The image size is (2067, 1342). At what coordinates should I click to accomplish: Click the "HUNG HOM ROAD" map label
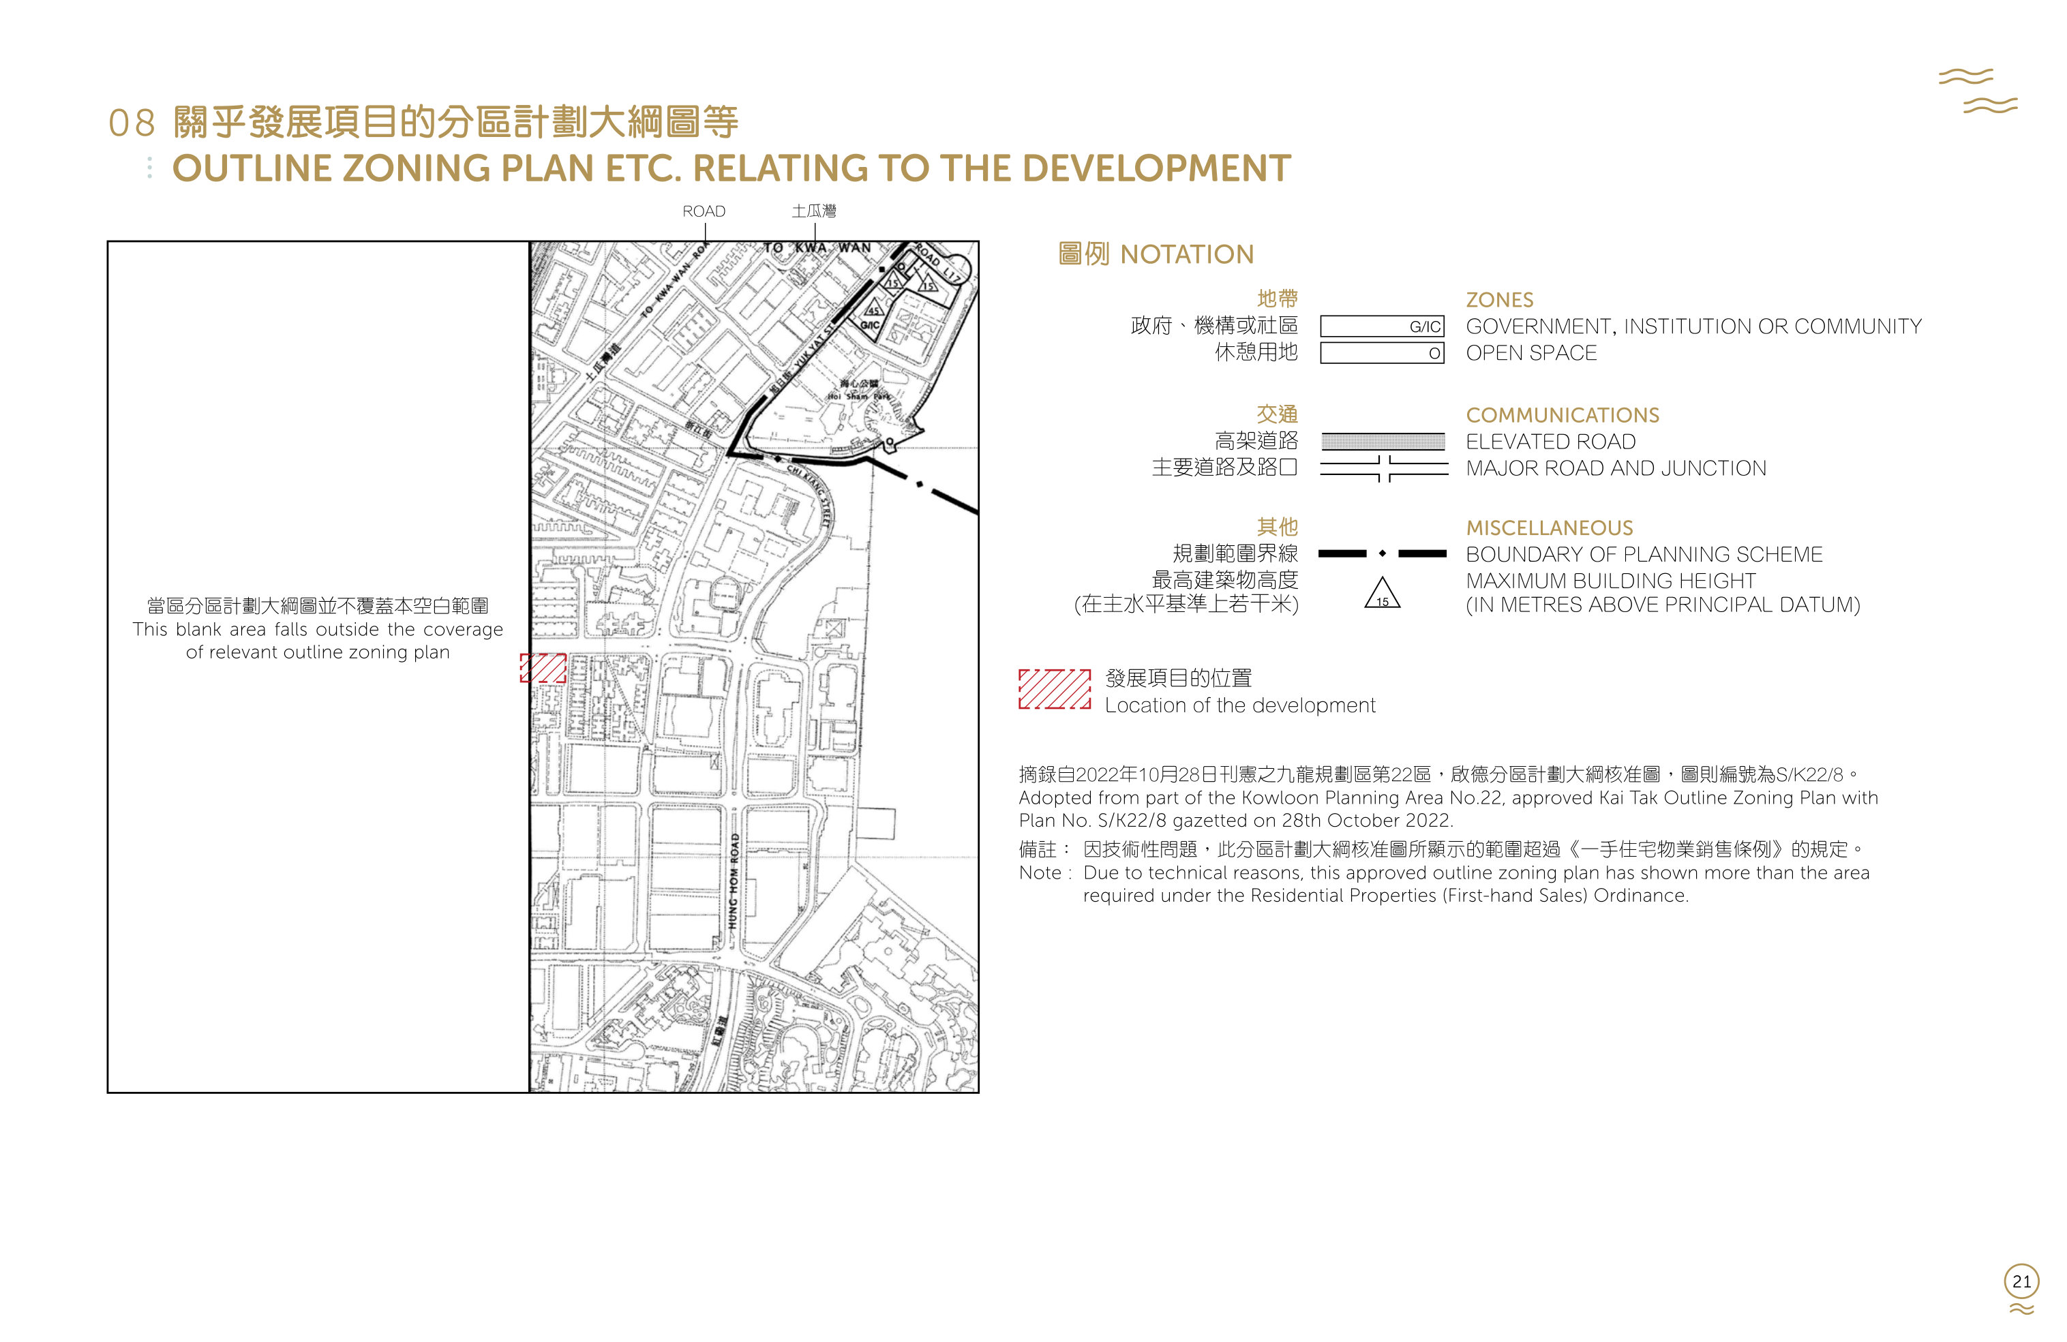point(735,881)
